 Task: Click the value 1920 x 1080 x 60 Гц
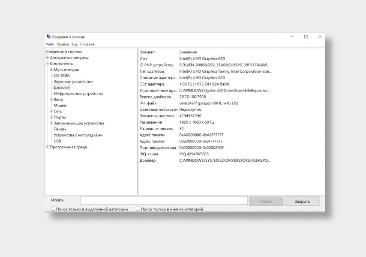point(197,122)
